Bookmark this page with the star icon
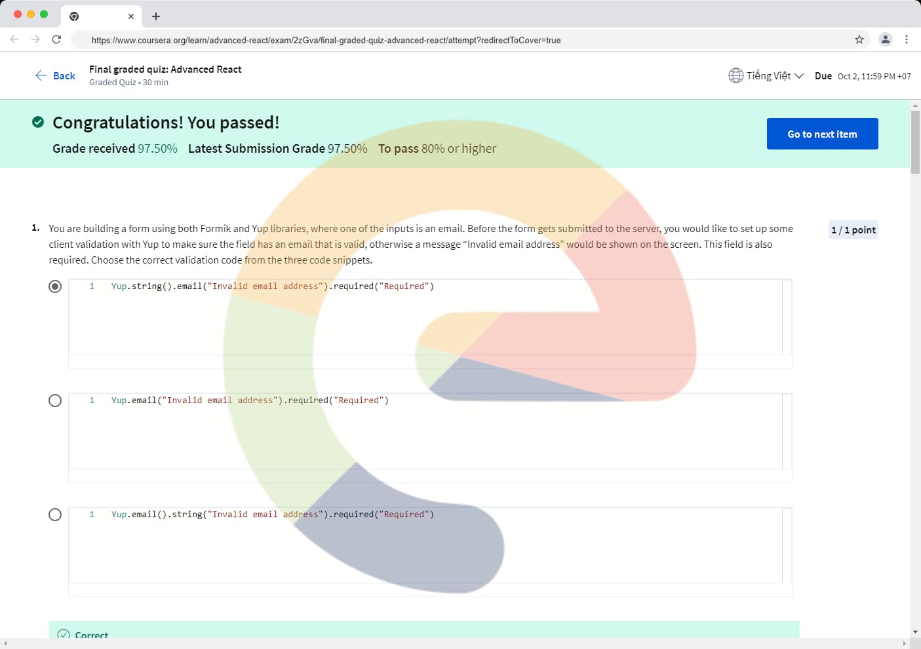Viewport: 921px width, 649px height. [859, 39]
